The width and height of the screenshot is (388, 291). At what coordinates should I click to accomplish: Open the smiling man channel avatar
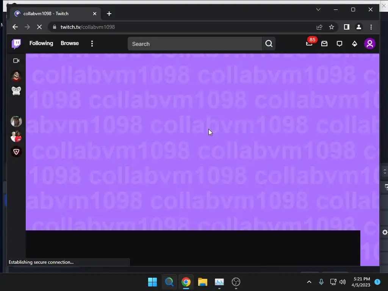[16, 122]
